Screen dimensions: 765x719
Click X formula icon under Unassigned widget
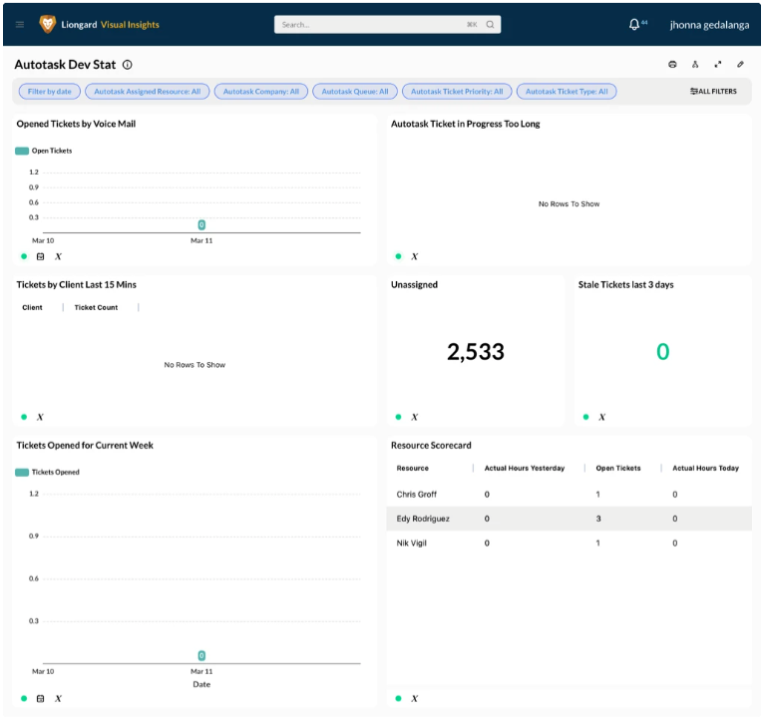pos(414,417)
